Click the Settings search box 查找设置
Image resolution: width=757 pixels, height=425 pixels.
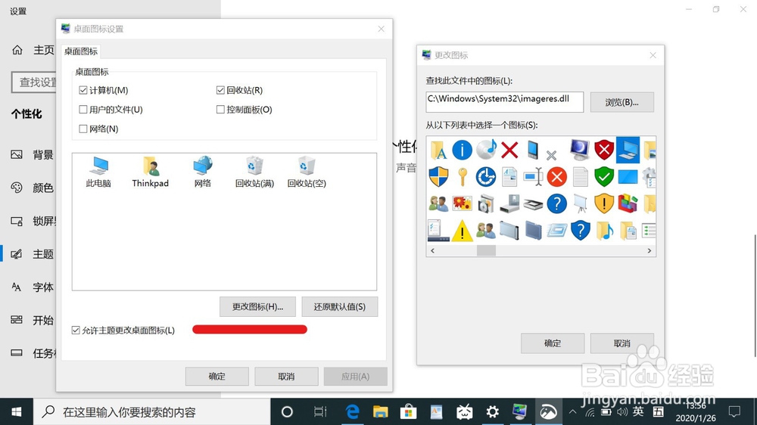click(34, 82)
